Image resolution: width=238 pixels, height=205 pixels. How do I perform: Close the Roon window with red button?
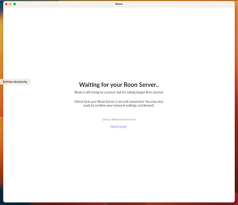click(6, 4)
